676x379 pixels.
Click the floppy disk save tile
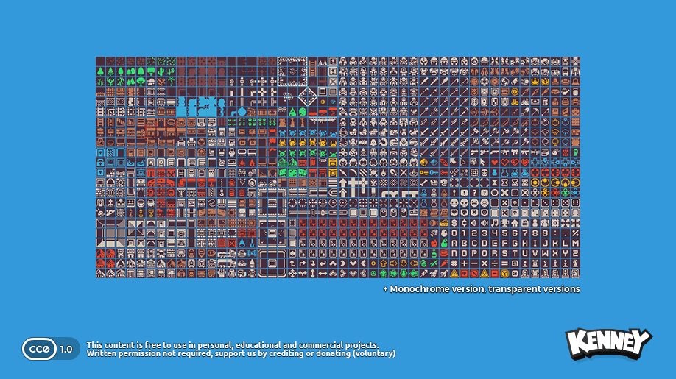(525, 223)
